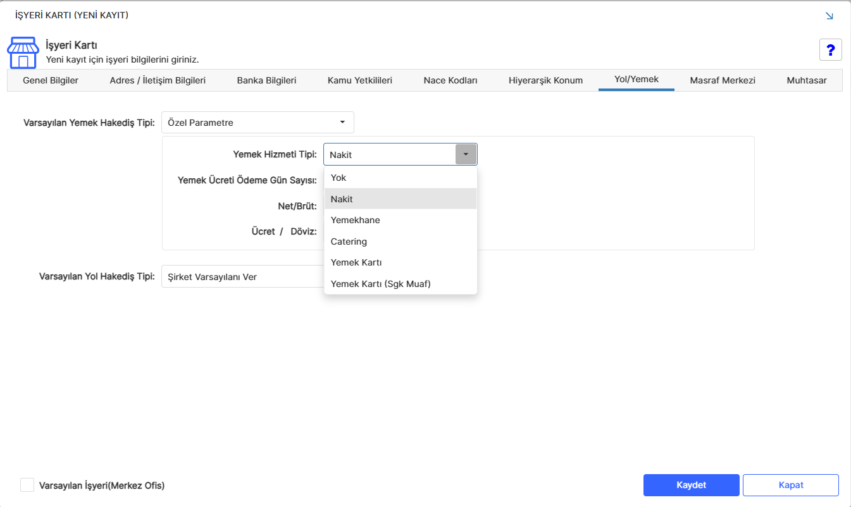Collapse the Yemek Hizmeti Tipi dropdown arrow

click(x=466, y=154)
